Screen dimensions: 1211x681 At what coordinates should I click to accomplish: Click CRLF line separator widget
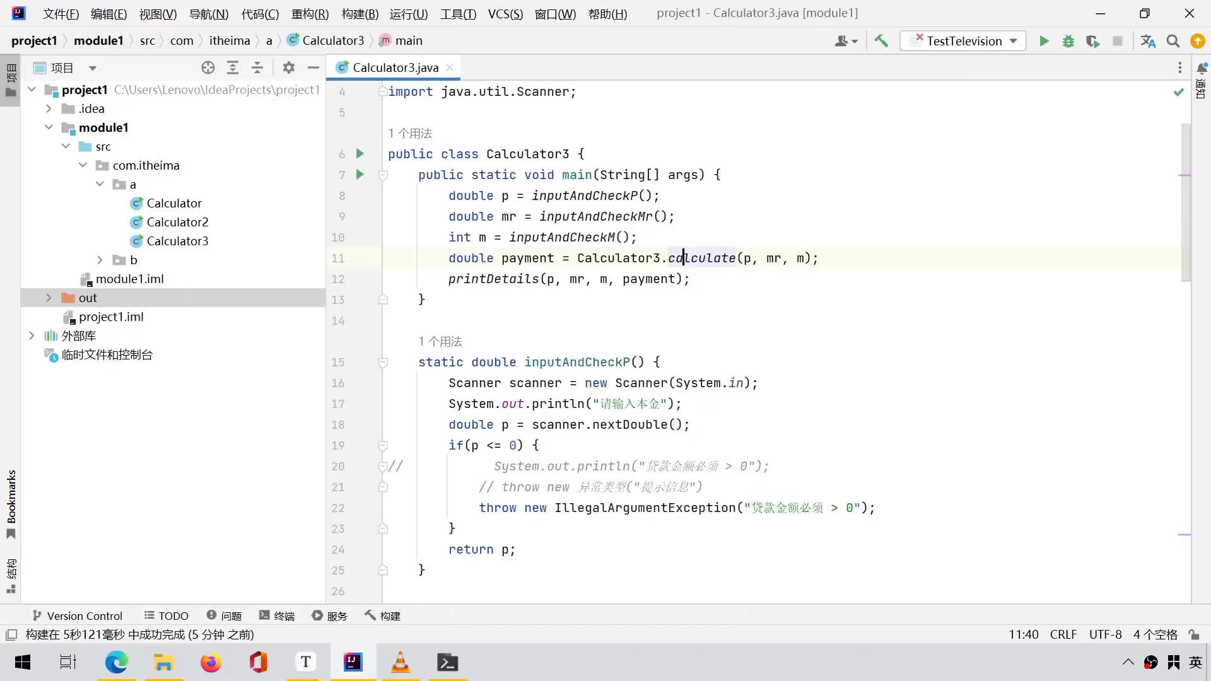click(x=1063, y=634)
